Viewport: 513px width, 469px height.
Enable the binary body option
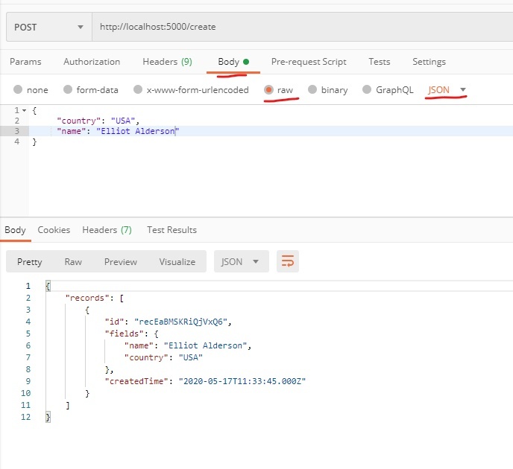[313, 90]
